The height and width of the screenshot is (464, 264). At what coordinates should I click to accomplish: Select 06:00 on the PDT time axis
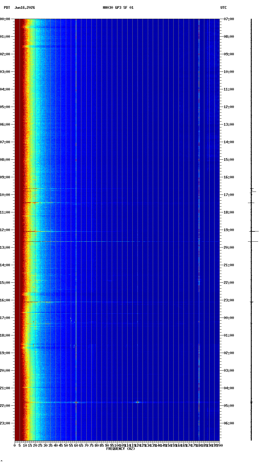click(5, 124)
